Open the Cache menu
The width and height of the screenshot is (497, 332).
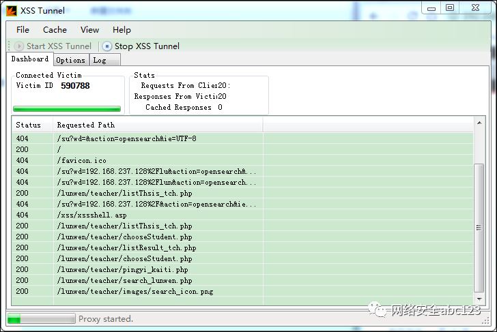click(55, 29)
